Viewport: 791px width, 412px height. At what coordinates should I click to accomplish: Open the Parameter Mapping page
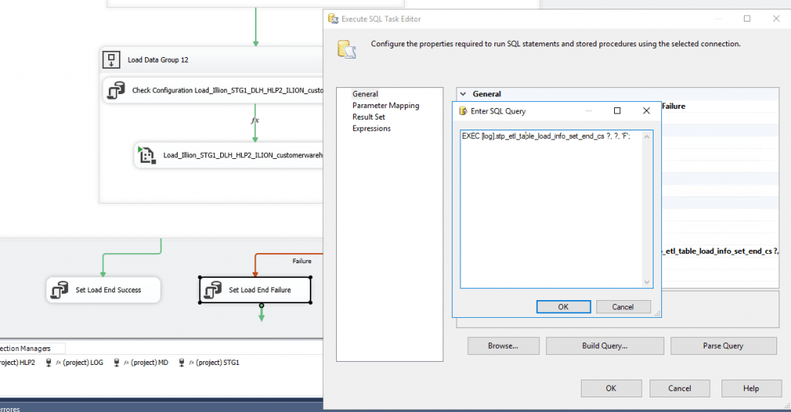385,106
